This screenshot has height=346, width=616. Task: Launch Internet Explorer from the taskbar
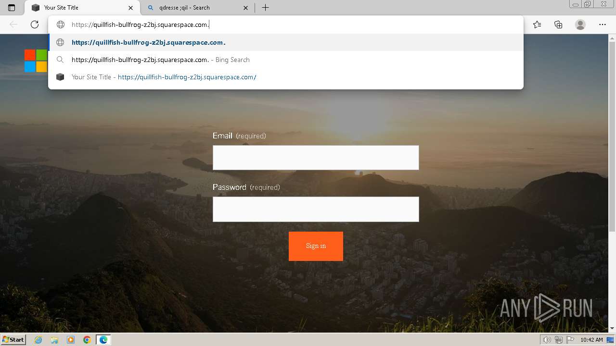click(x=38, y=340)
